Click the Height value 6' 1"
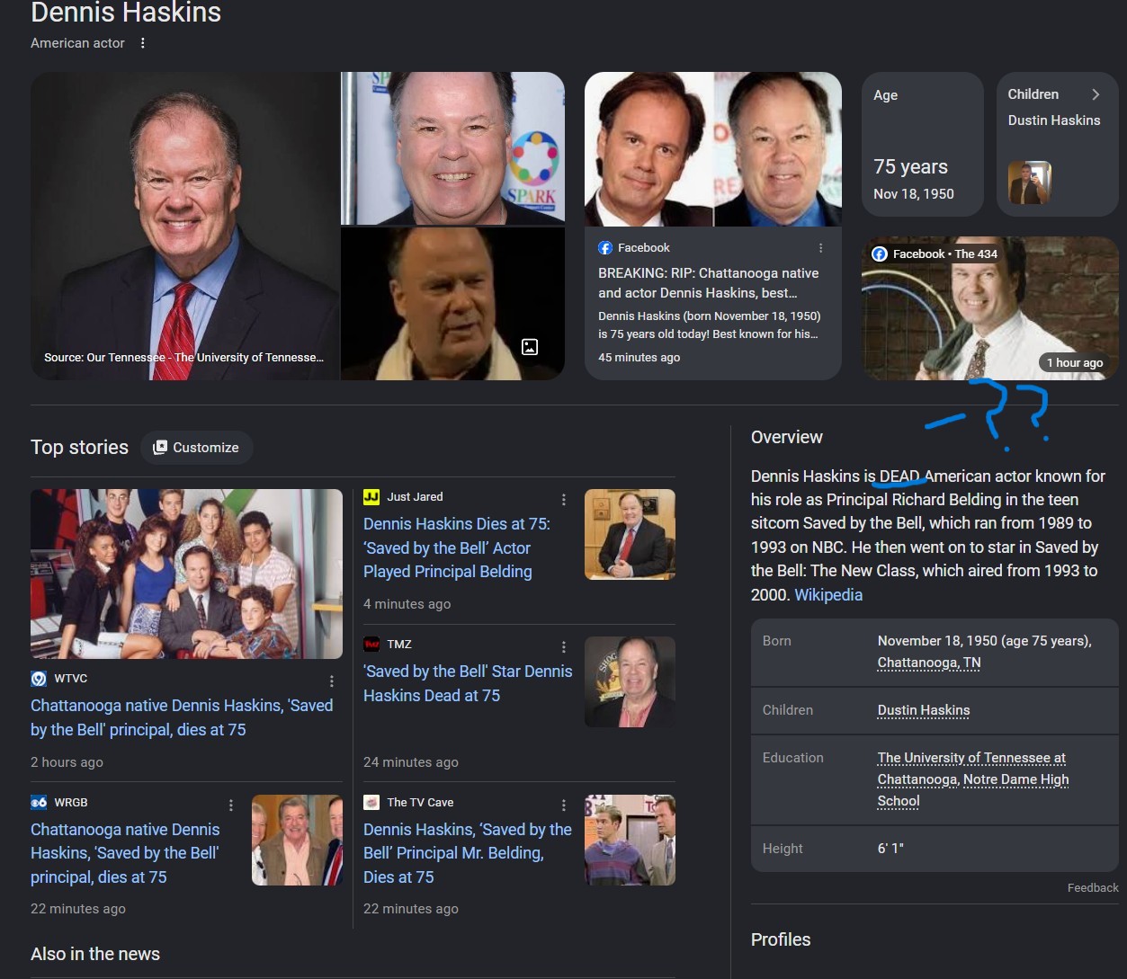The width and height of the screenshot is (1127, 979). 890,849
